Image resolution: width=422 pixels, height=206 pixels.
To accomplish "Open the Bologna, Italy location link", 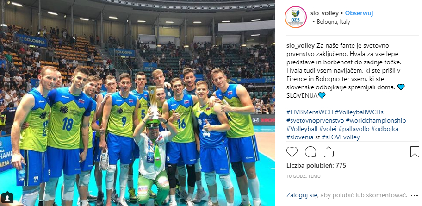I will pyautogui.click(x=333, y=22).
